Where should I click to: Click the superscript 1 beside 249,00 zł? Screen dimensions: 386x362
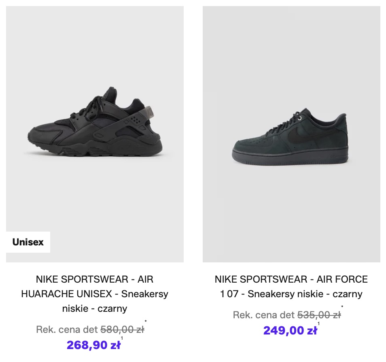pos(319,324)
